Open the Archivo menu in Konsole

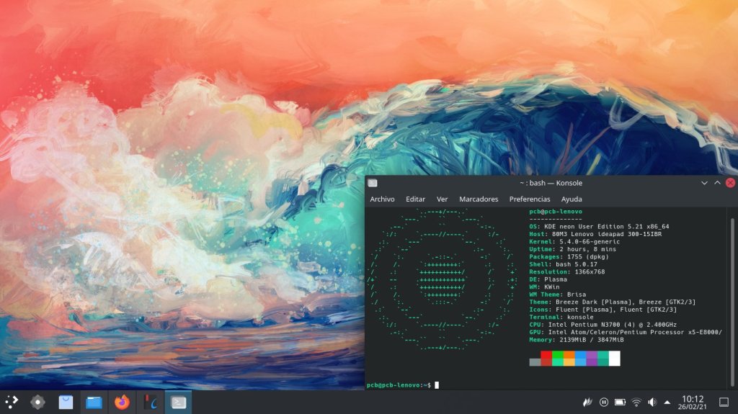click(382, 199)
